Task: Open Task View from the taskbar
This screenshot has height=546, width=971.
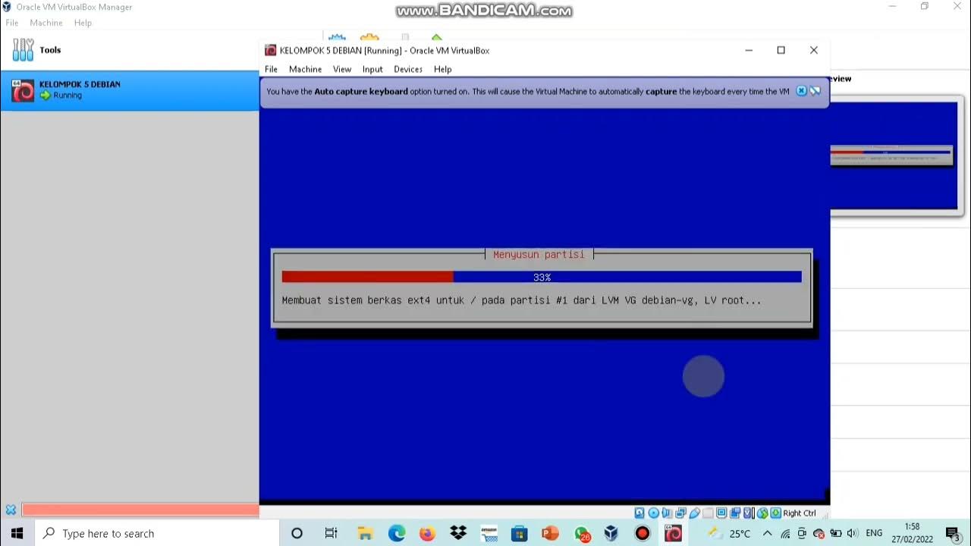Action: pyautogui.click(x=331, y=533)
